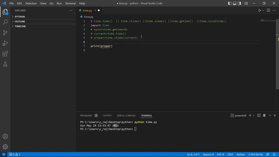
Task: Open the View menu
Action: tap(43, 3)
